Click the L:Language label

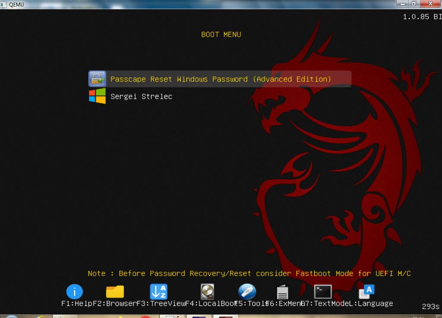(x=371, y=304)
